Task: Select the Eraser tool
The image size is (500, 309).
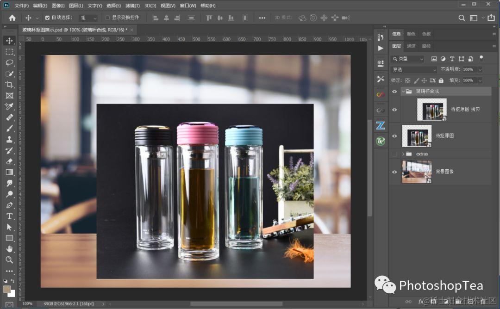Action: click(9, 161)
